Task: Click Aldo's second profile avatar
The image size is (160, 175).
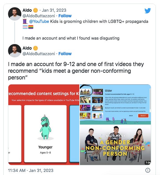Action: [15, 51]
